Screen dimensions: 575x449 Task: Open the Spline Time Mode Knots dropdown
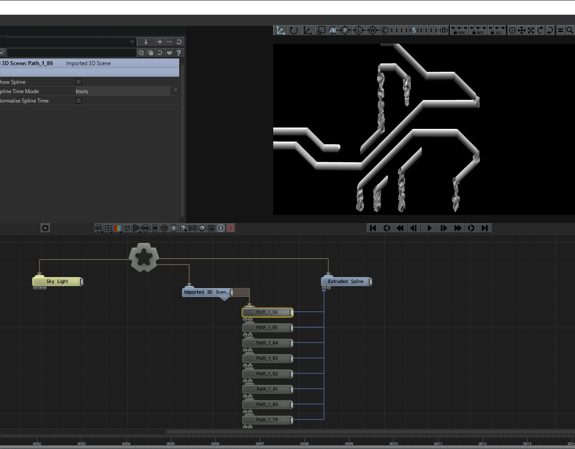tap(127, 91)
